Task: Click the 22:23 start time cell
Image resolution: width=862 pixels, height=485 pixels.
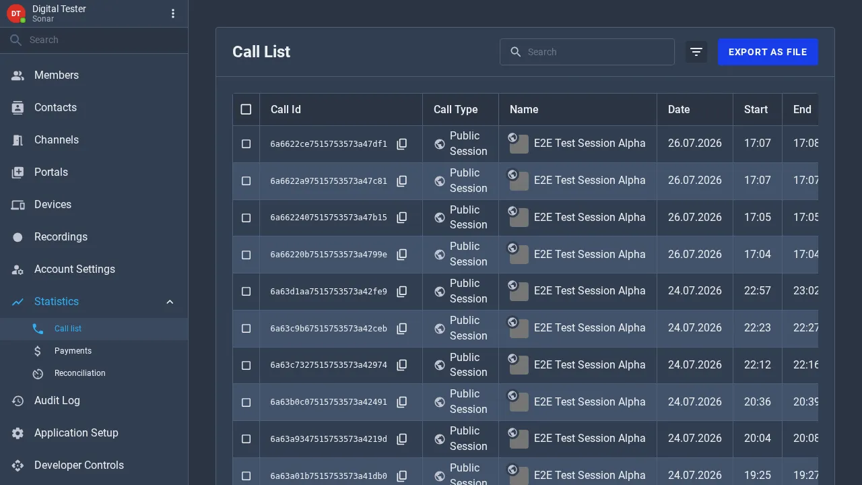Action: coord(758,328)
